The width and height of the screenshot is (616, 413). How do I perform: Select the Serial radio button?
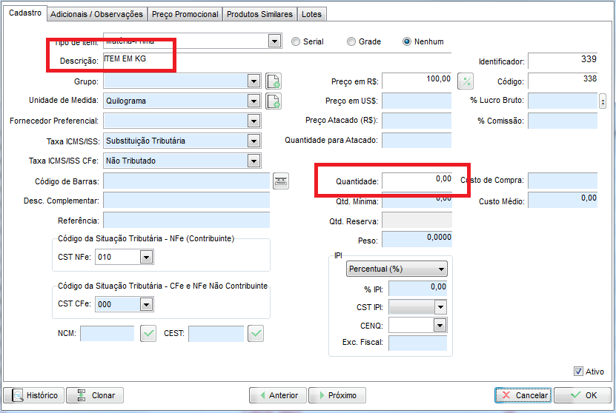[x=296, y=41]
